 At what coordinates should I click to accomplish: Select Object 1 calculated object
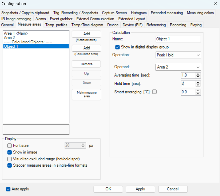[x=36, y=46]
